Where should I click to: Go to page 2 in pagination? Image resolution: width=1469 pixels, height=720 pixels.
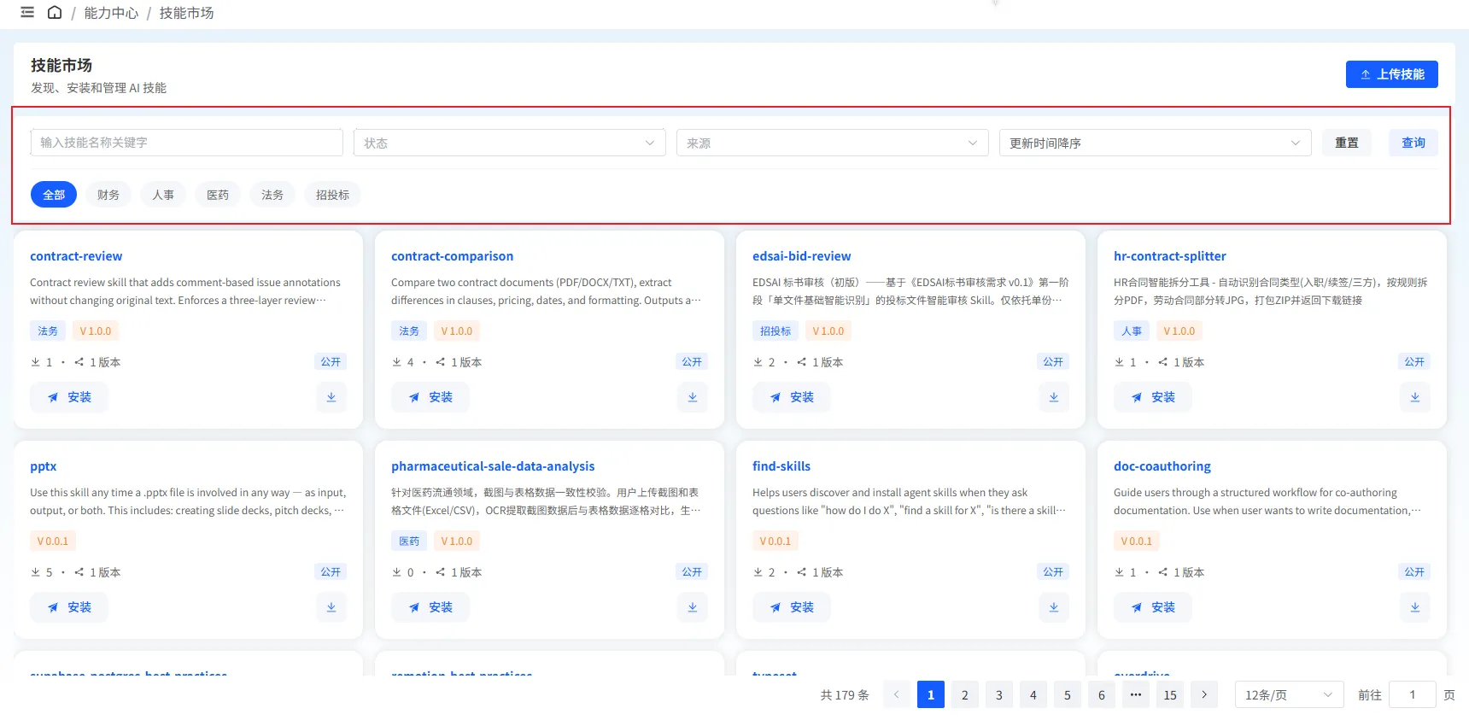[x=965, y=694]
